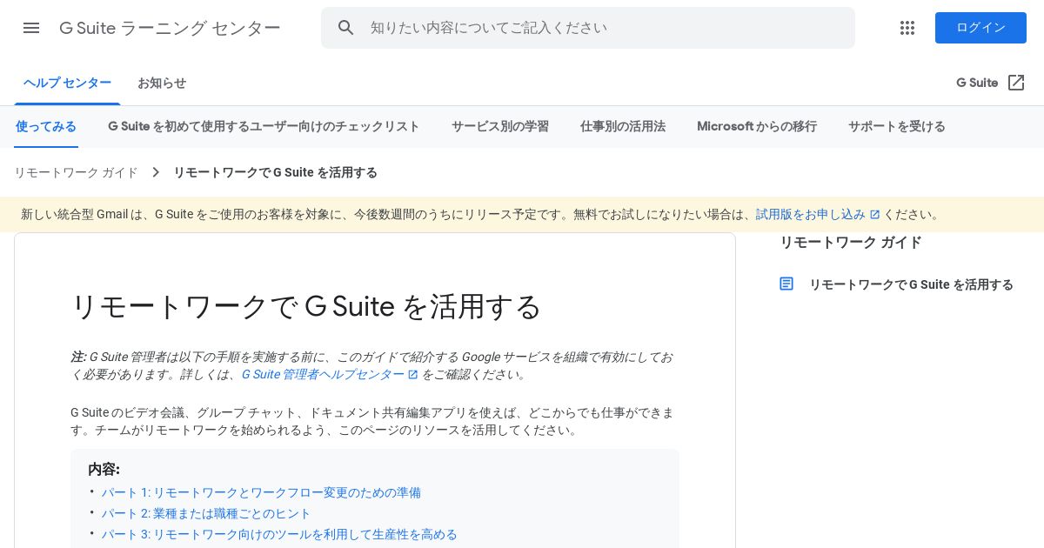Screen dimensions: 1044x548
Task: Click external icon beside G Suite 管理者ヘルプセンター
Action: click(413, 375)
